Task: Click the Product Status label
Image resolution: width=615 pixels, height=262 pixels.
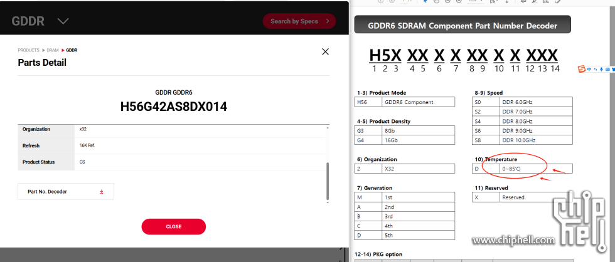Action: tap(38, 162)
